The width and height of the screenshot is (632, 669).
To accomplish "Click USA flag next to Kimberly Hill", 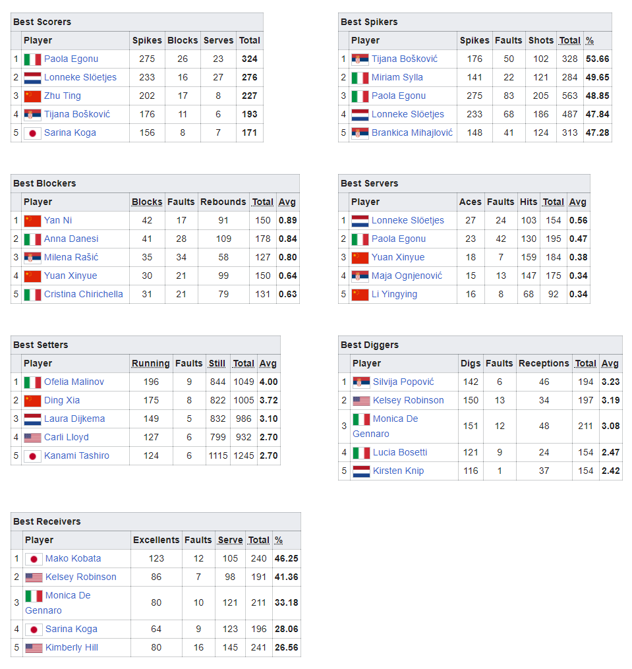I will pyautogui.click(x=34, y=648).
